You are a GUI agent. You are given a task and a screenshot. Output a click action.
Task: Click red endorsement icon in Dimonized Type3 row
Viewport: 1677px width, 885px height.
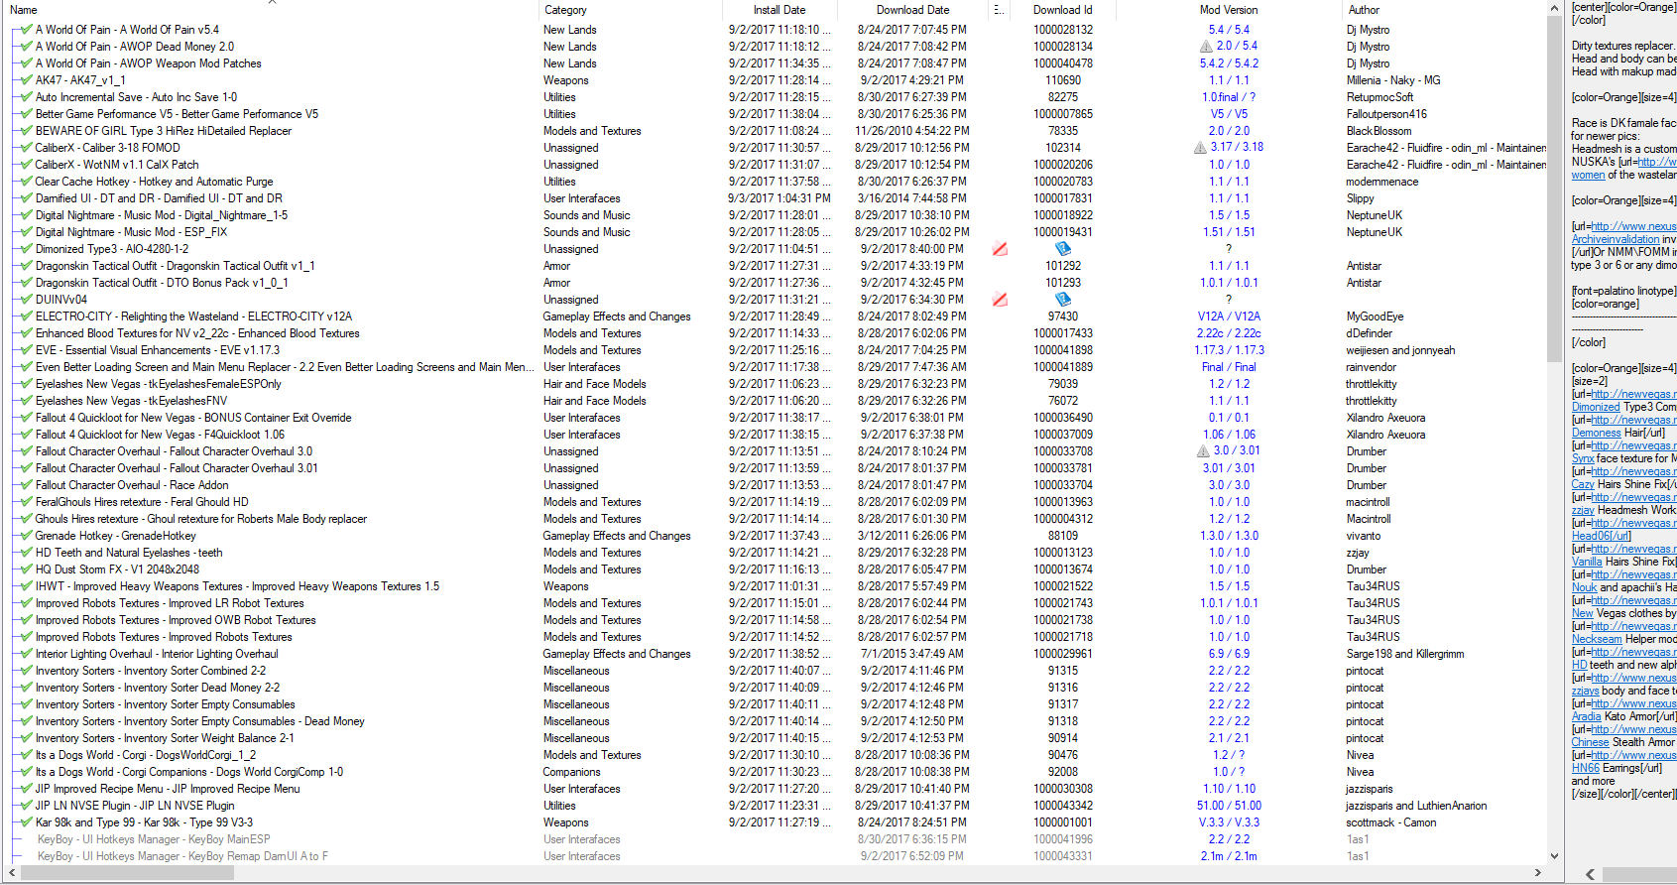coord(1000,249)
